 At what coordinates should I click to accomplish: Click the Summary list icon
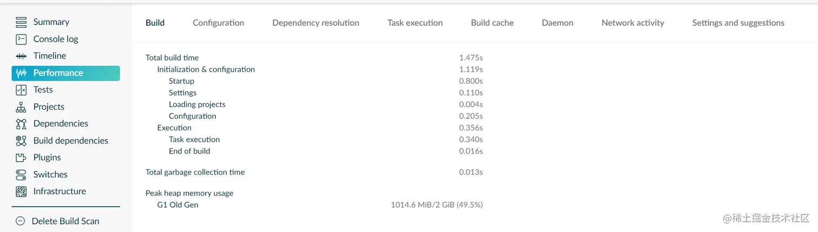[x=21, y=22]
